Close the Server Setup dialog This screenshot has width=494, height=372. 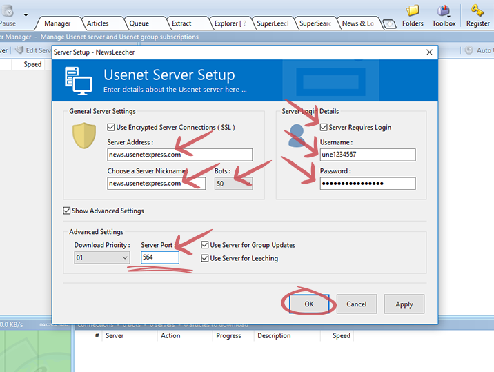click(x=429, y=52)
